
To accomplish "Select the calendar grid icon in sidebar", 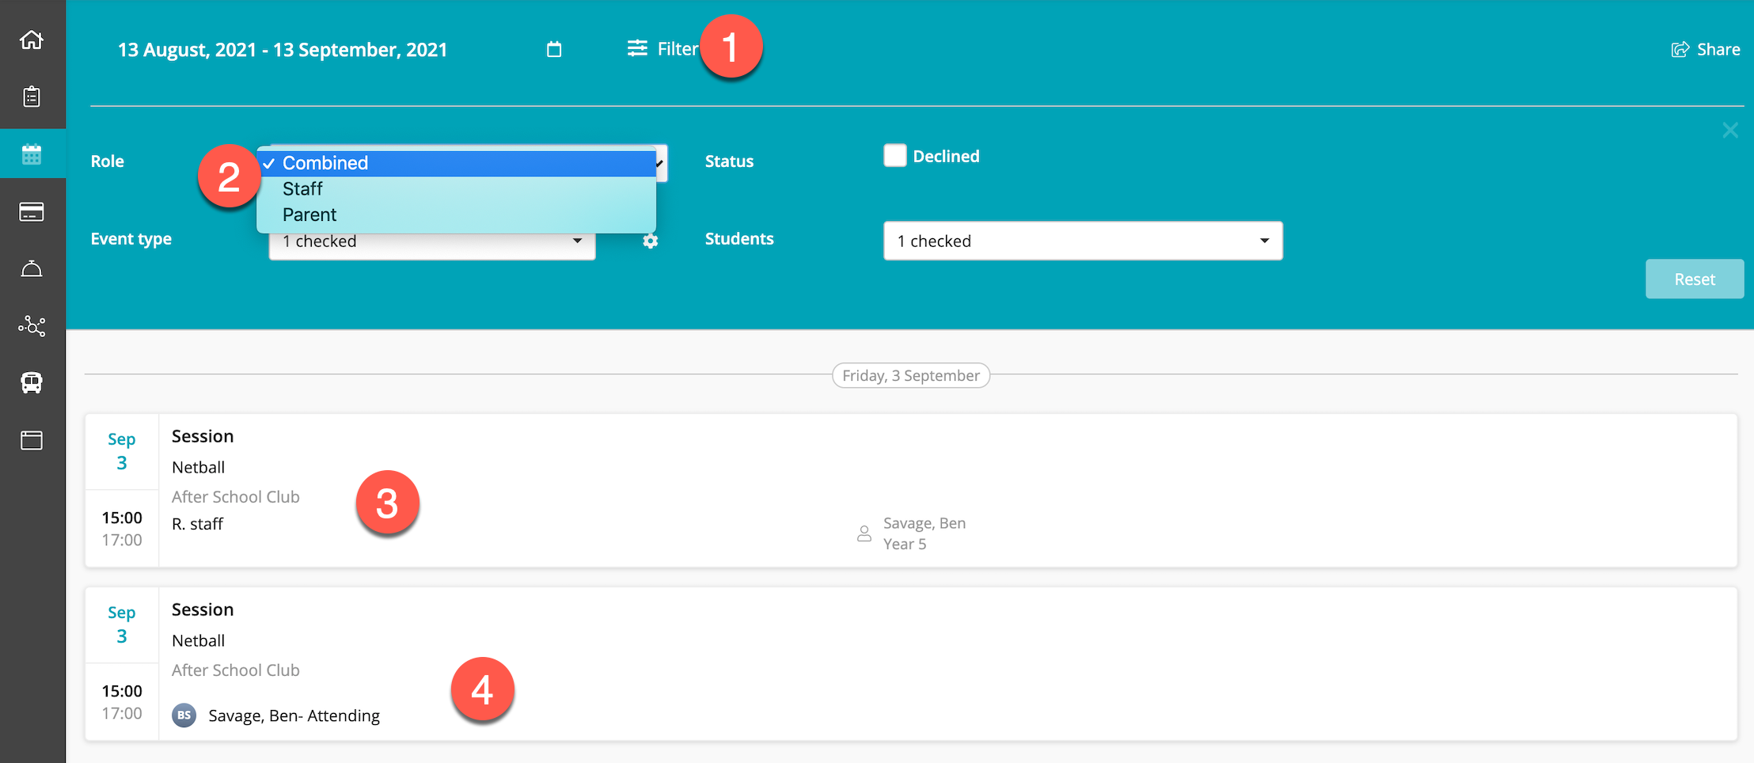I will point(32,154).
